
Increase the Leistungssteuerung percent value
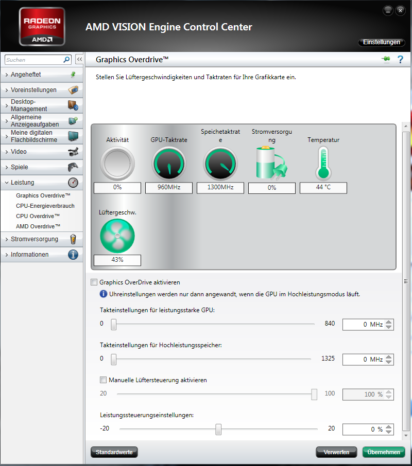[x=388, y=427]
